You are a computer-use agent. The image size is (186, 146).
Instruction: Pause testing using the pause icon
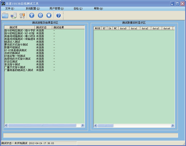pos(40,15)
